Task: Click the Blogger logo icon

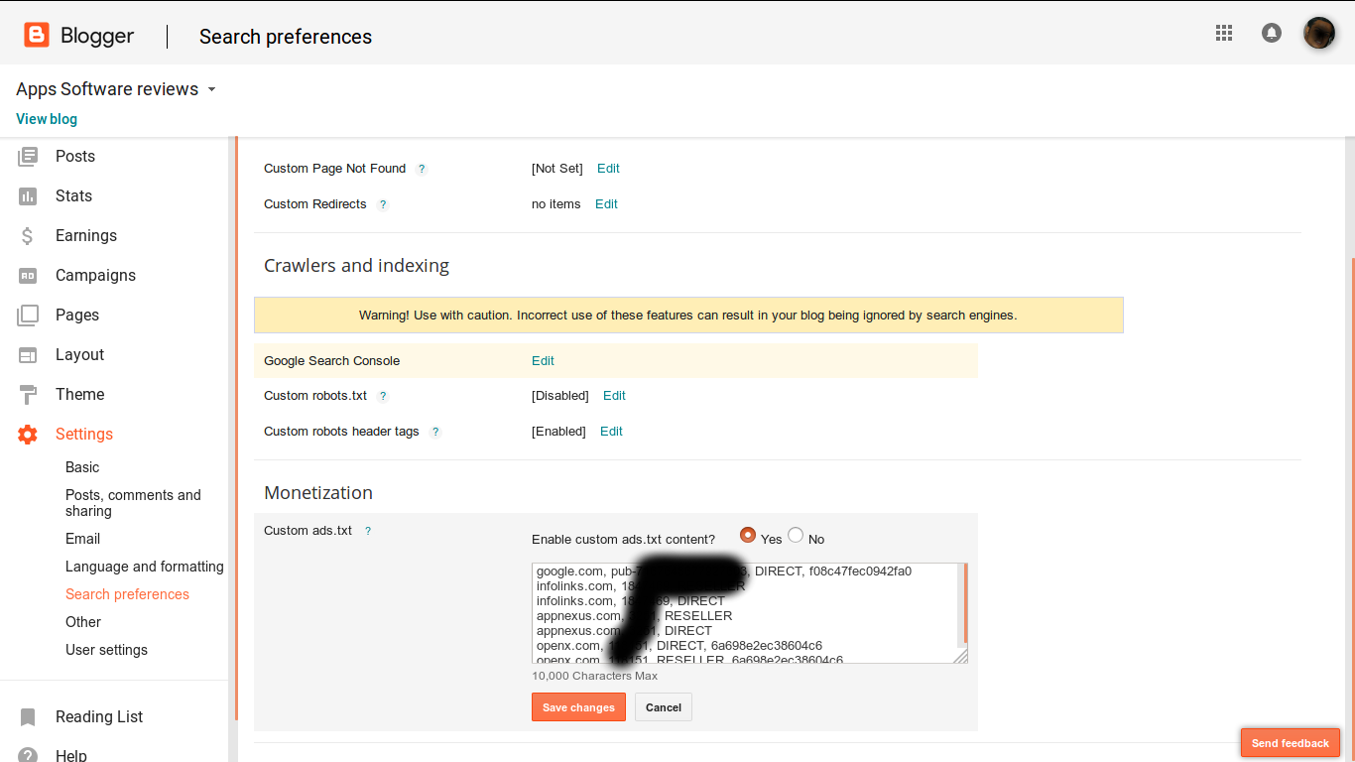Action: pos(37,36)
